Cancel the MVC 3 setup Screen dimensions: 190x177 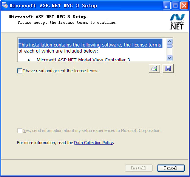pos(171,168)
